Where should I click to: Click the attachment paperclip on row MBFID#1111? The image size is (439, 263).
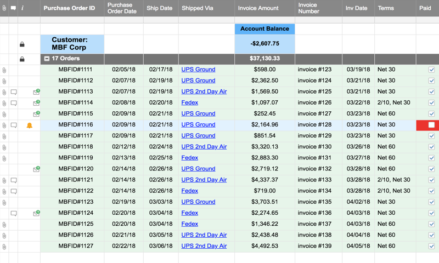[4, 70]
